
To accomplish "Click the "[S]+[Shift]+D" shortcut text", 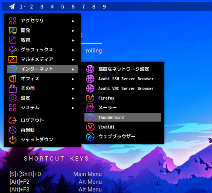I will pyautogui.click(x=25, y=174).
